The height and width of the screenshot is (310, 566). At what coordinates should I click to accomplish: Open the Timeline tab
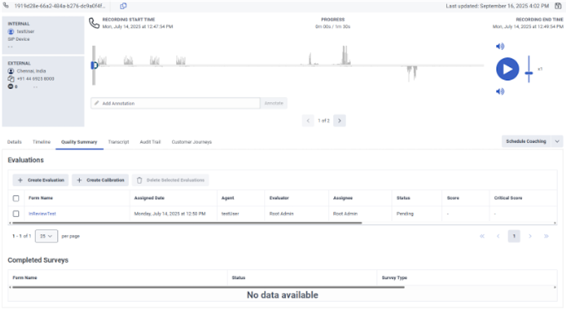[x=42, y=142]
